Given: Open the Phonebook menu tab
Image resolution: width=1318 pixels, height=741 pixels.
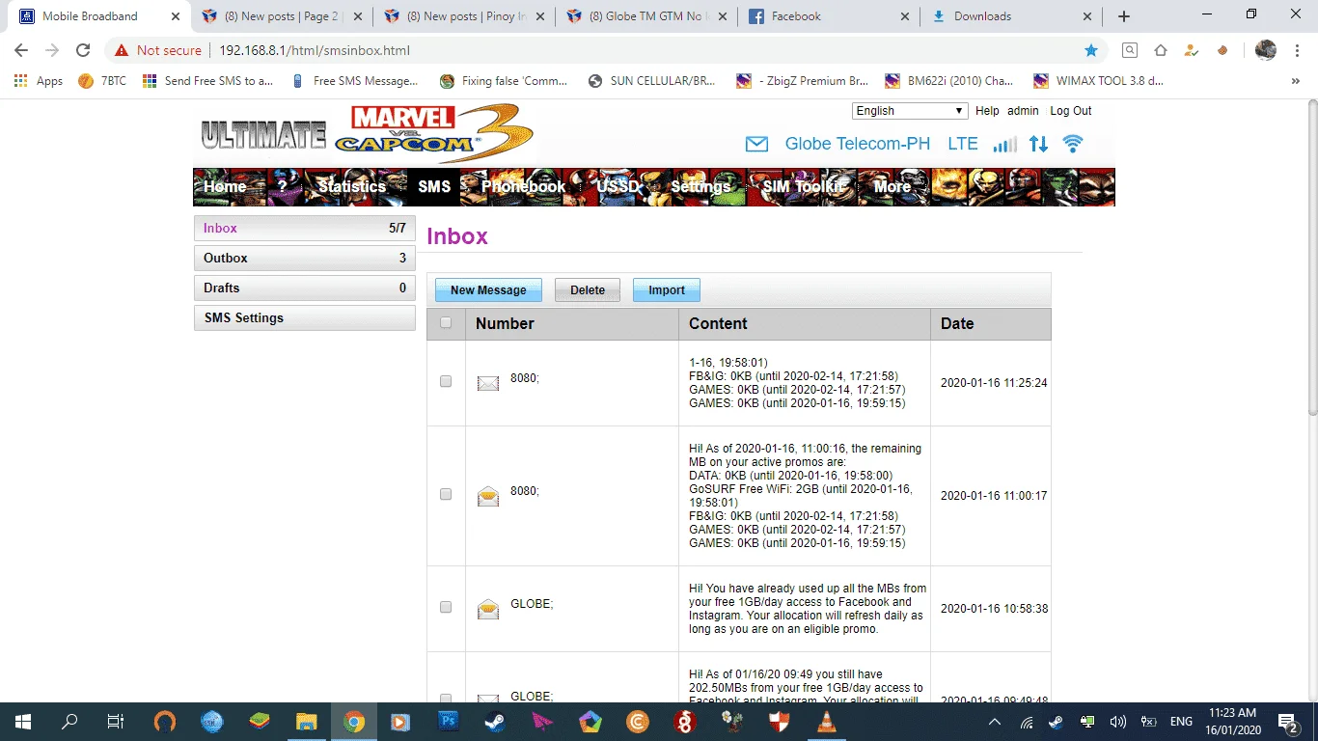Looking at the screenshot, I should click(x=524, y=186).
